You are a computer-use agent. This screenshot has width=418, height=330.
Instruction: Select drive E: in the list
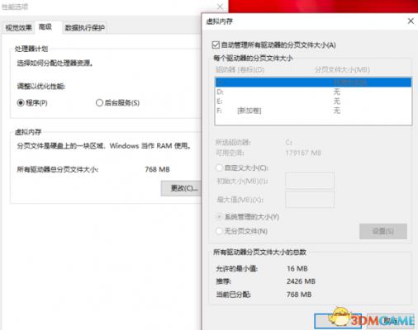tap(313, 101)
